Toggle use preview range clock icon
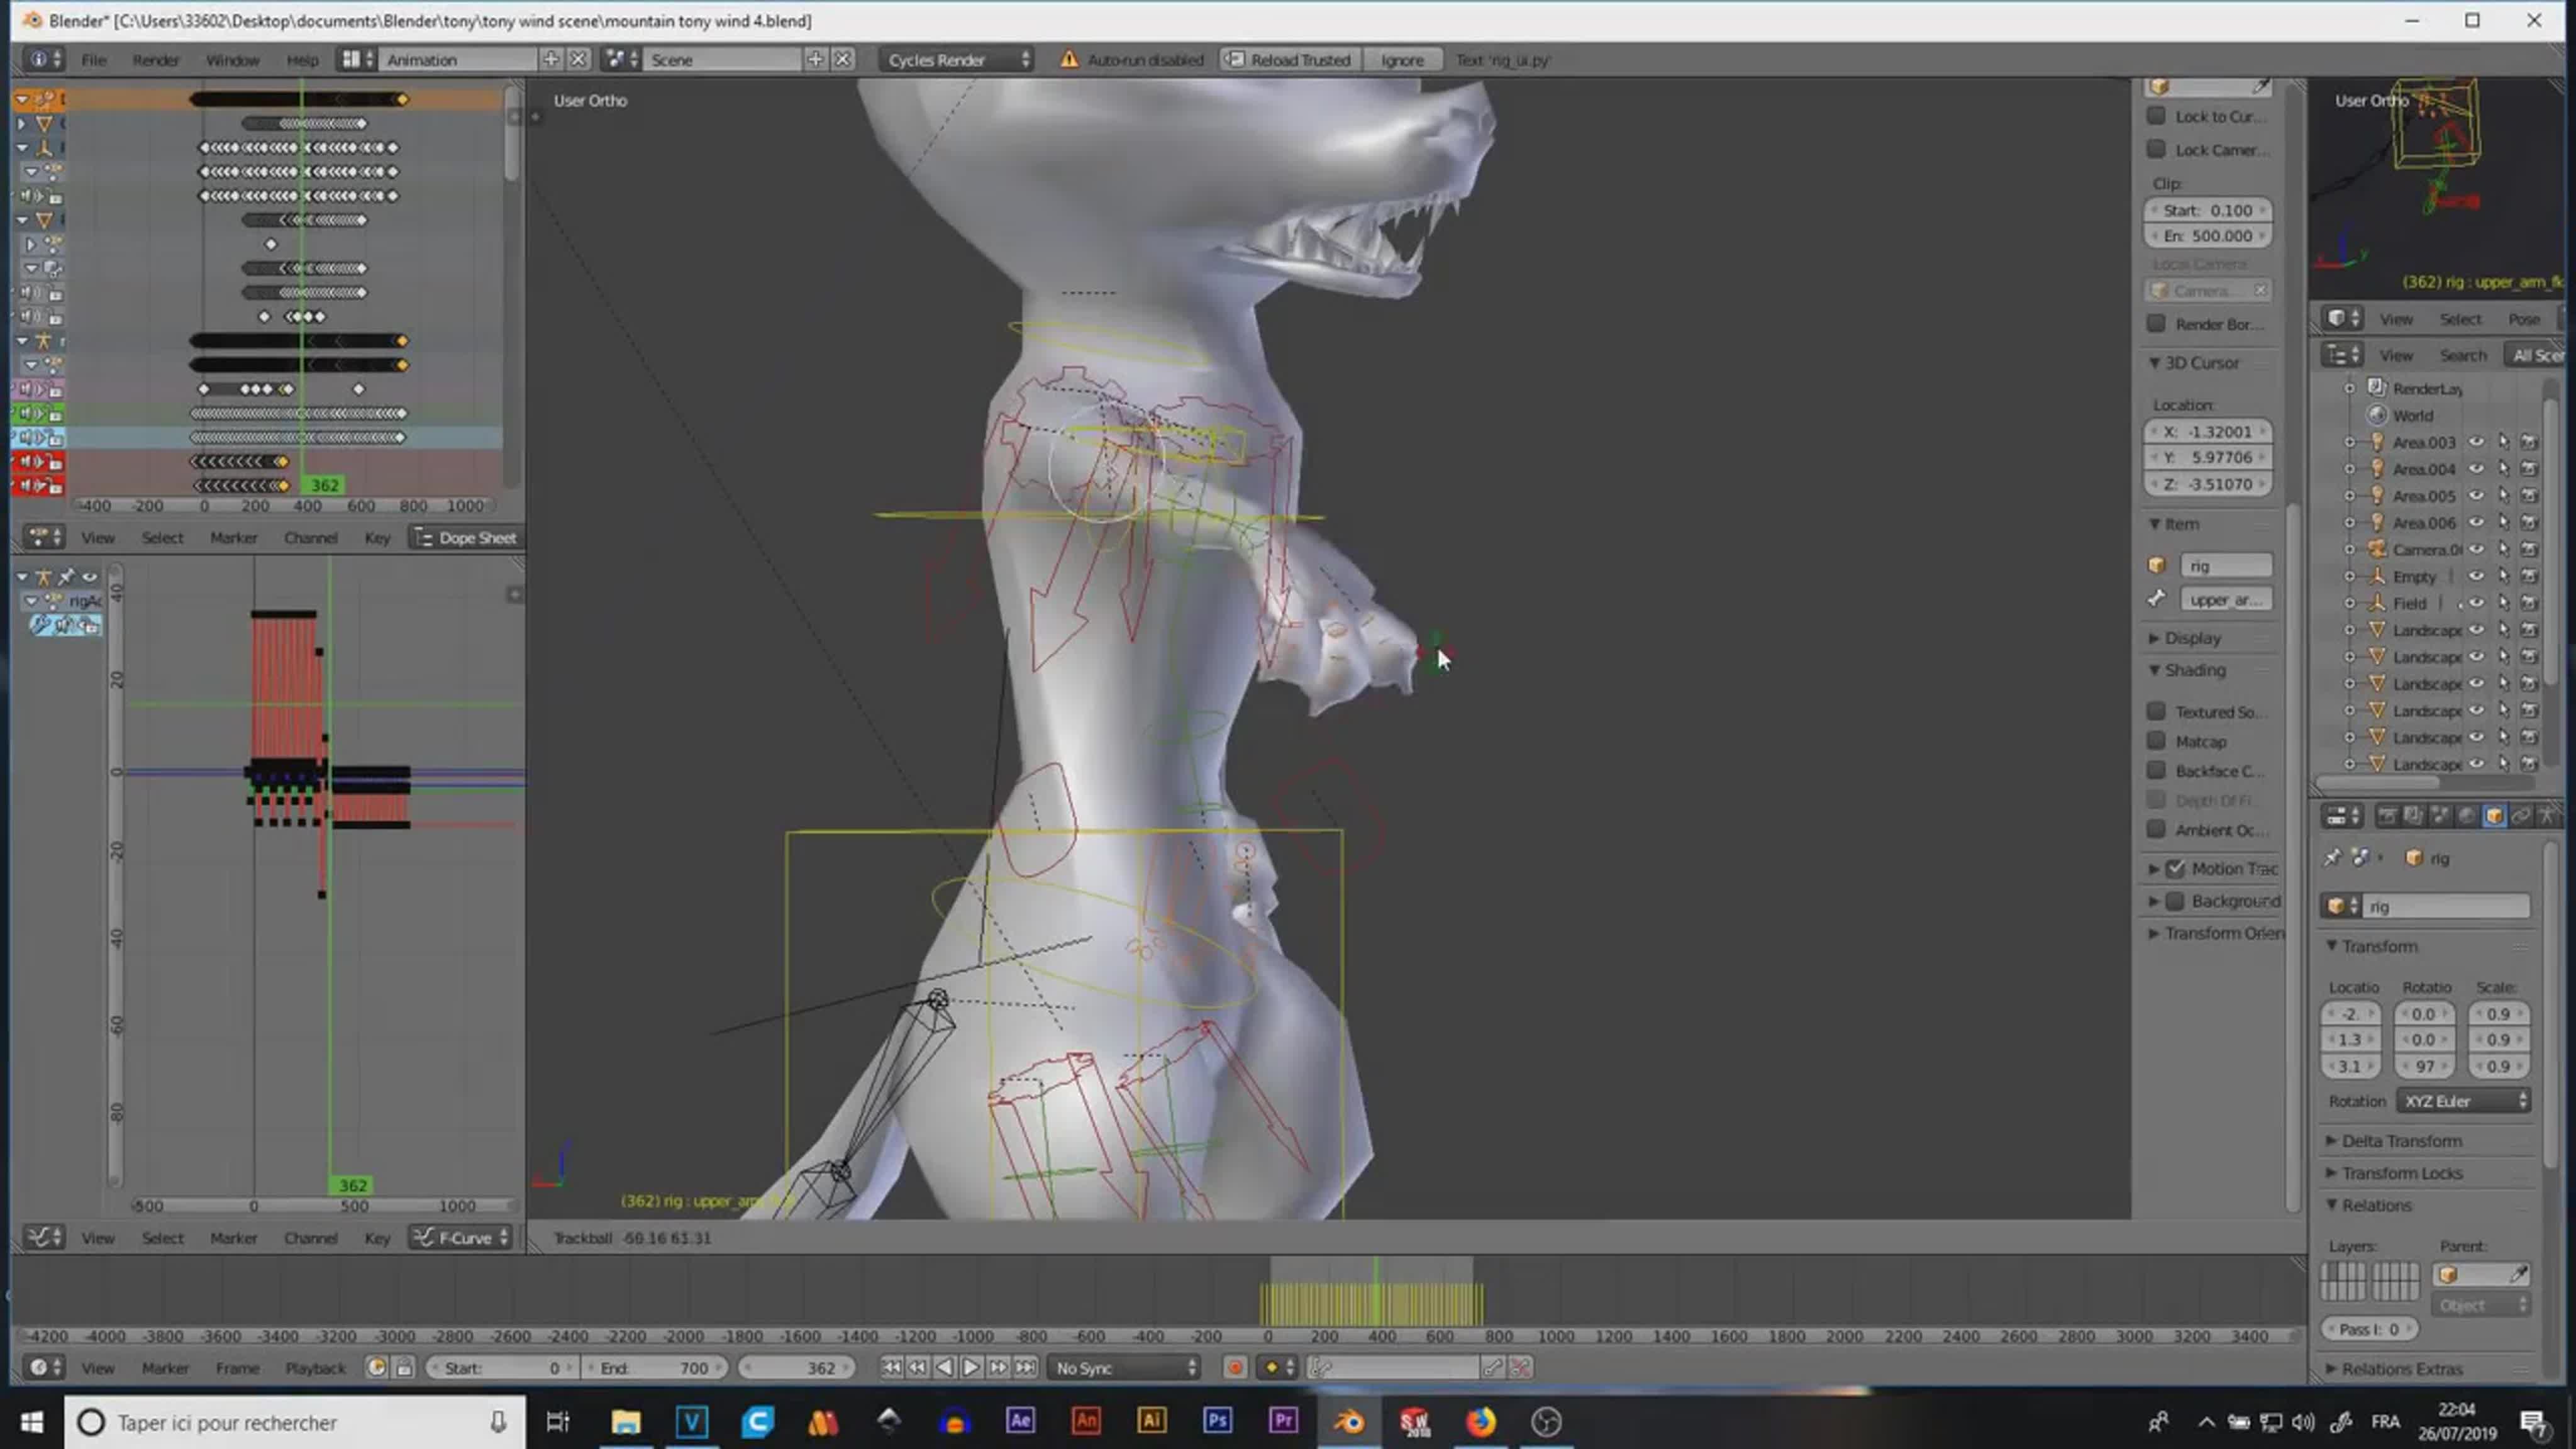This screenshot has width=2576, height=1449. (377, 1368)
